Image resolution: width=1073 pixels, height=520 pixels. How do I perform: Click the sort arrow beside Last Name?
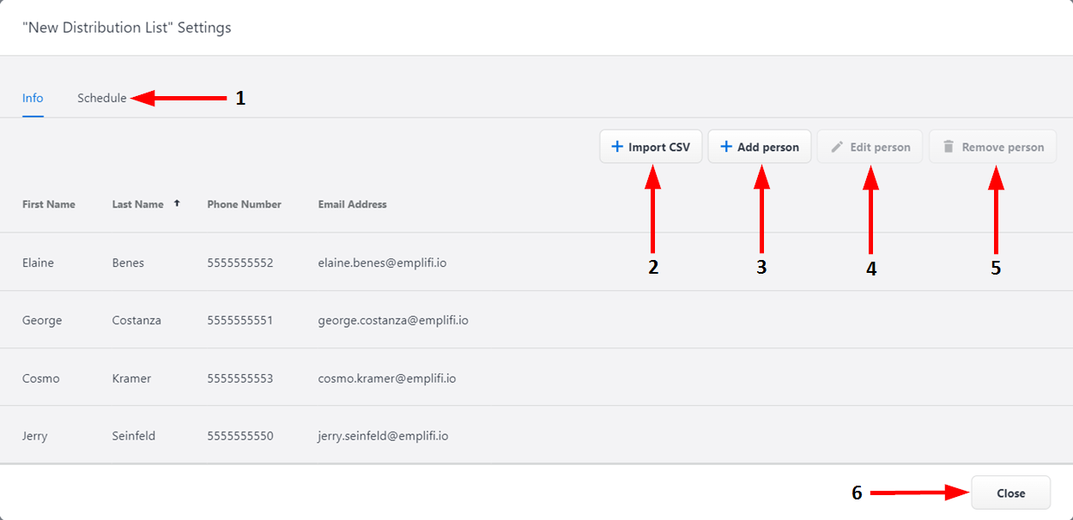coord(177,203)
